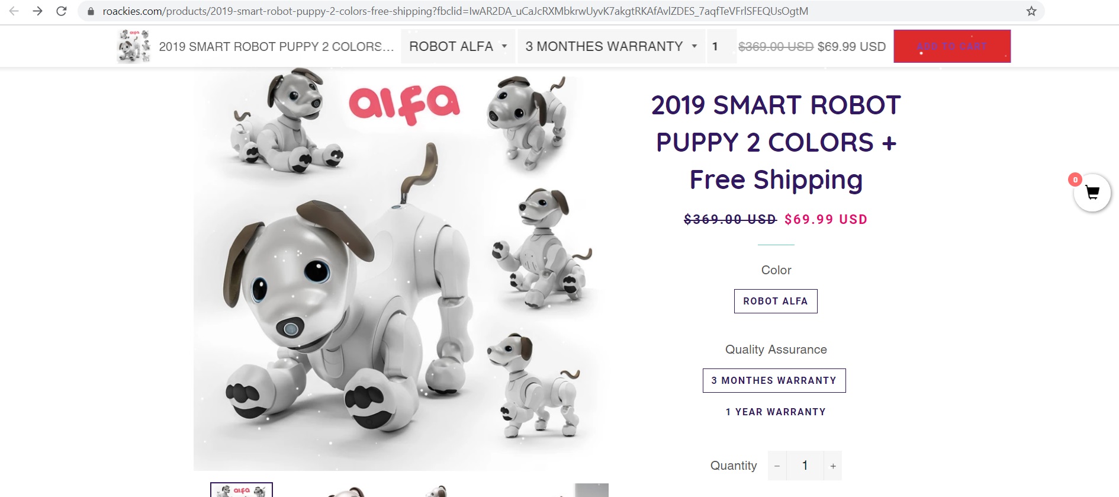Navigate forward with the forward arrow
This screenshot has width=1119, height=497.
(x=38, y=11)
